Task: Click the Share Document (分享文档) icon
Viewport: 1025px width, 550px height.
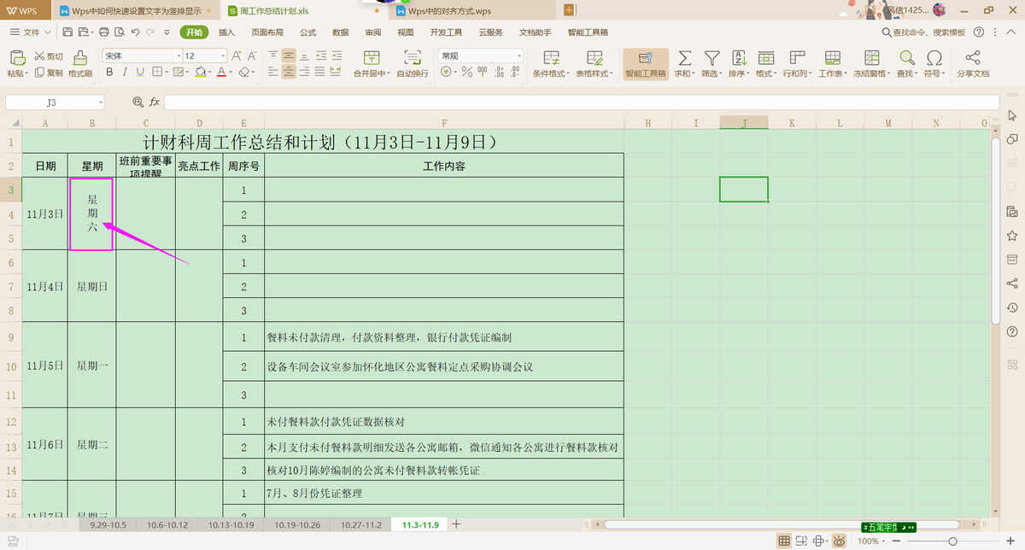Action: 973,57
